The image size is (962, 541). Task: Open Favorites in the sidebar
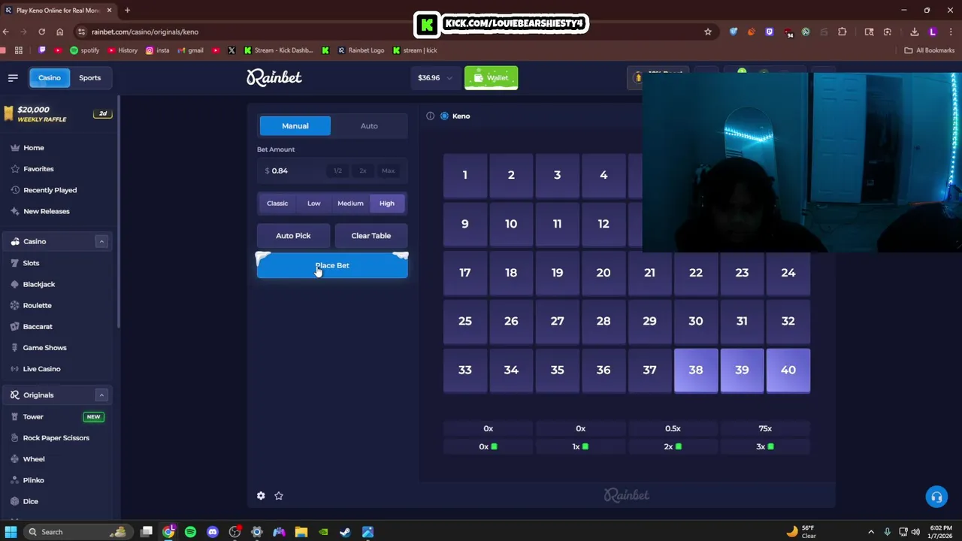pyautogui.click(x=38, y=169)
